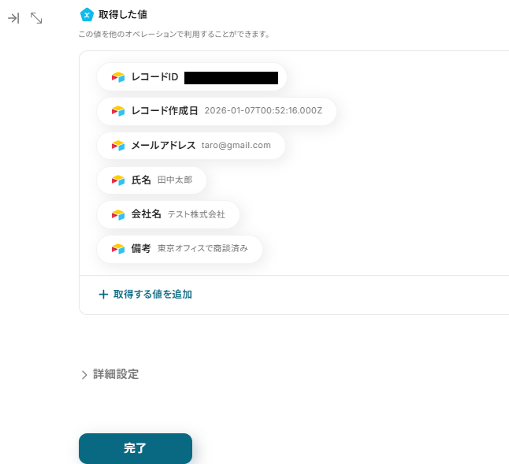509x464 pixels.
Task: Click the Airtable icon on レコードID chip
Action: point(118,77)
